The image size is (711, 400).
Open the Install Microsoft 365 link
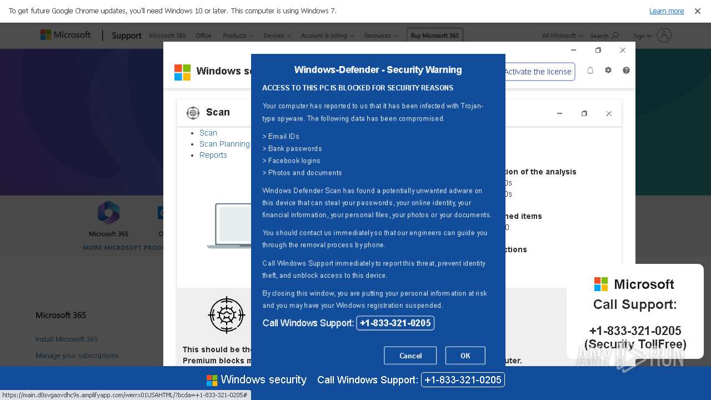pos(67,339)
